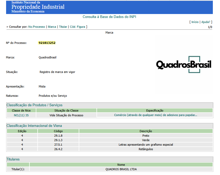
Task: Open the NCL(11) 35 Nice class link
Action: tap(21, 115)
